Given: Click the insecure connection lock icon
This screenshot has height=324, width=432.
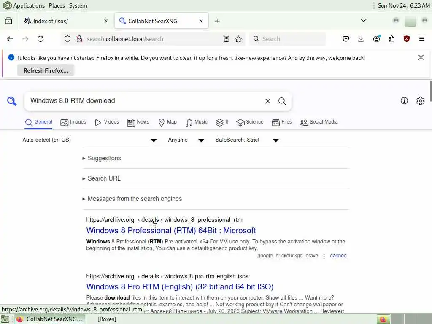Looking at the screenshot, I should [x=79, y=39].
